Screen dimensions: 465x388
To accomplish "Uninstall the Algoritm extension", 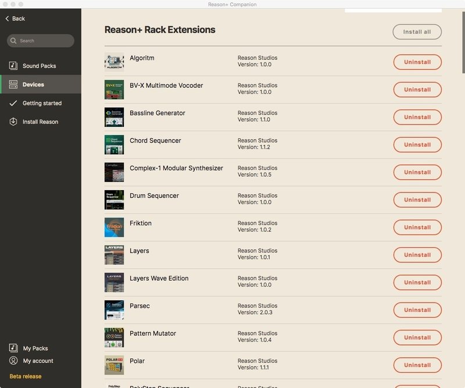I will pos(417,62).
